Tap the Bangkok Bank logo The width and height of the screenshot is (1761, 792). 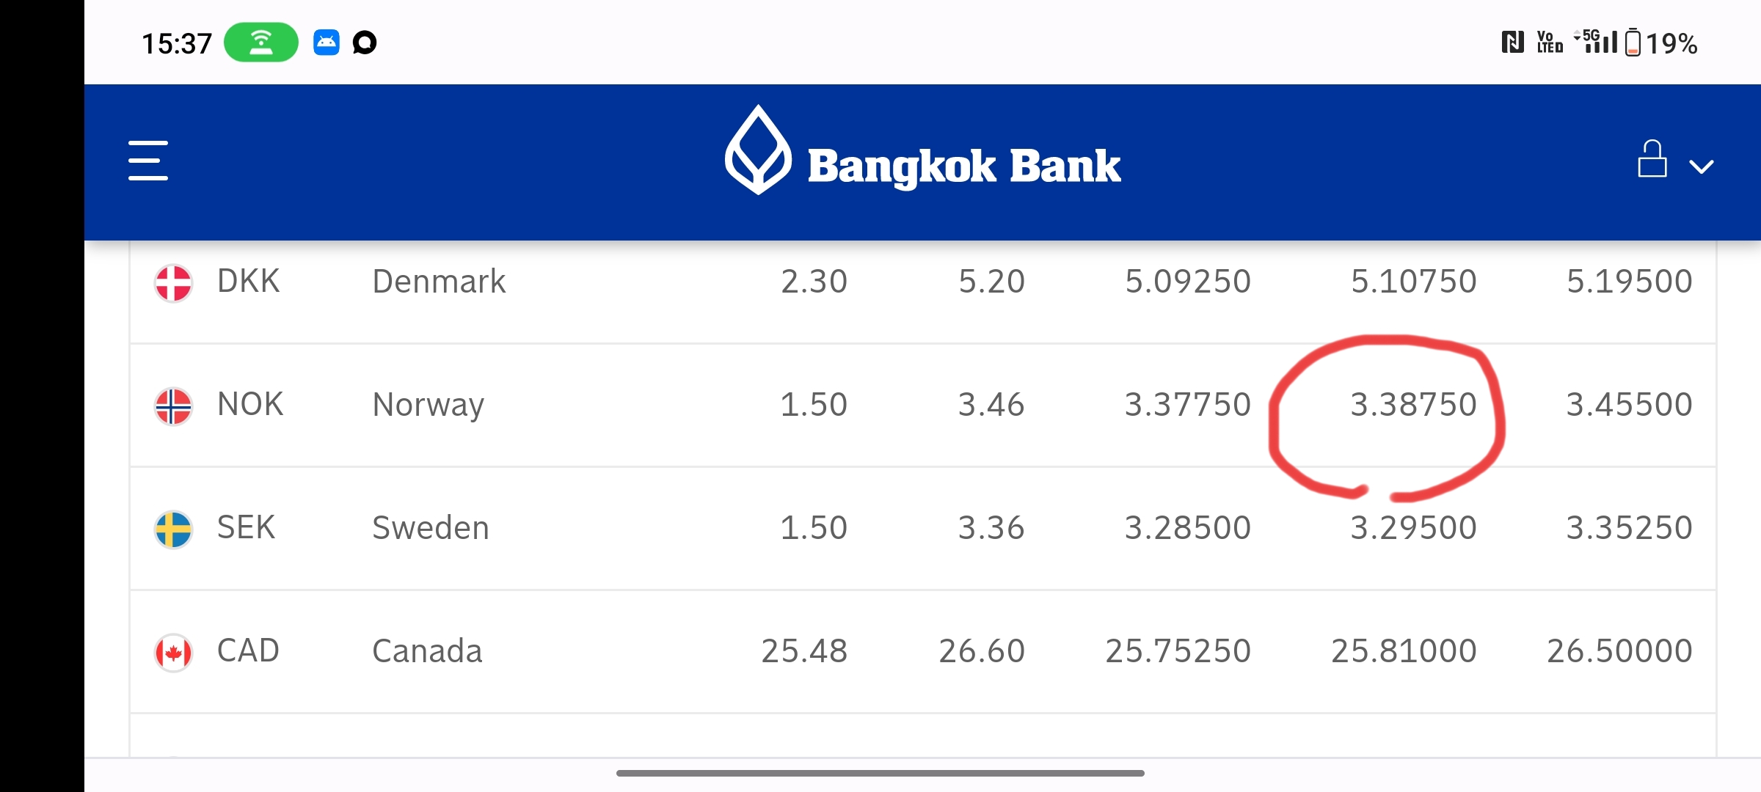(x=758, y=150)
